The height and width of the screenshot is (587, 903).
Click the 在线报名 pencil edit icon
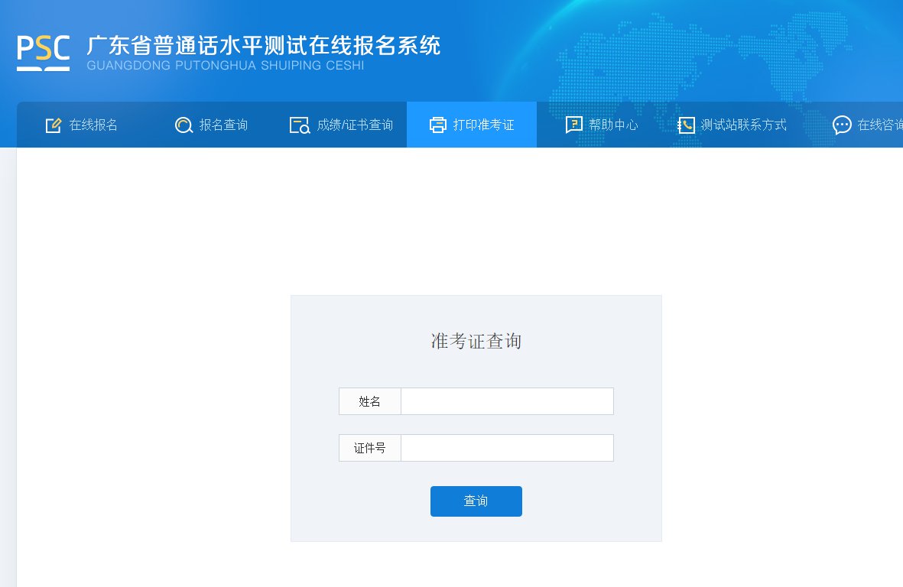coord(54,125)
